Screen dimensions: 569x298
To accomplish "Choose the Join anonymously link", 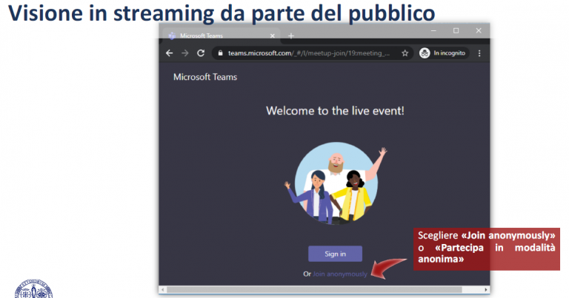I will [339, 274].
